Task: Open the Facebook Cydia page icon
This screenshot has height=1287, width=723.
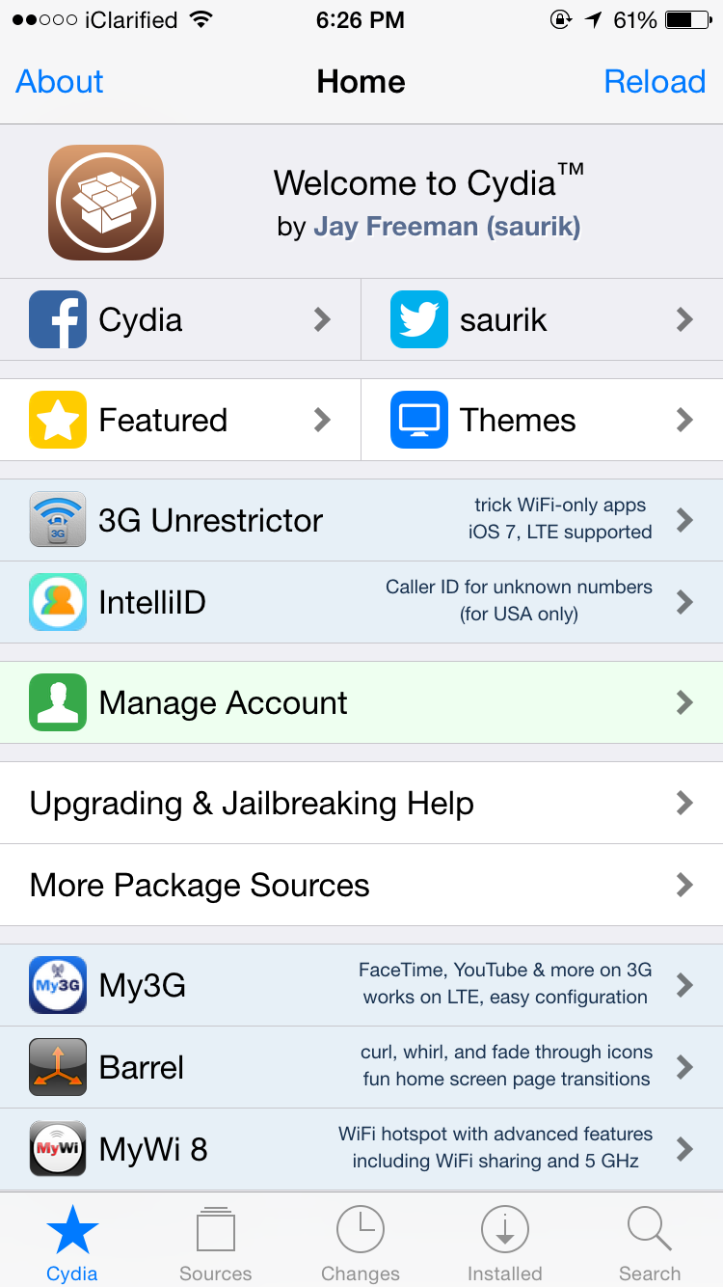Action: point(58,319)
